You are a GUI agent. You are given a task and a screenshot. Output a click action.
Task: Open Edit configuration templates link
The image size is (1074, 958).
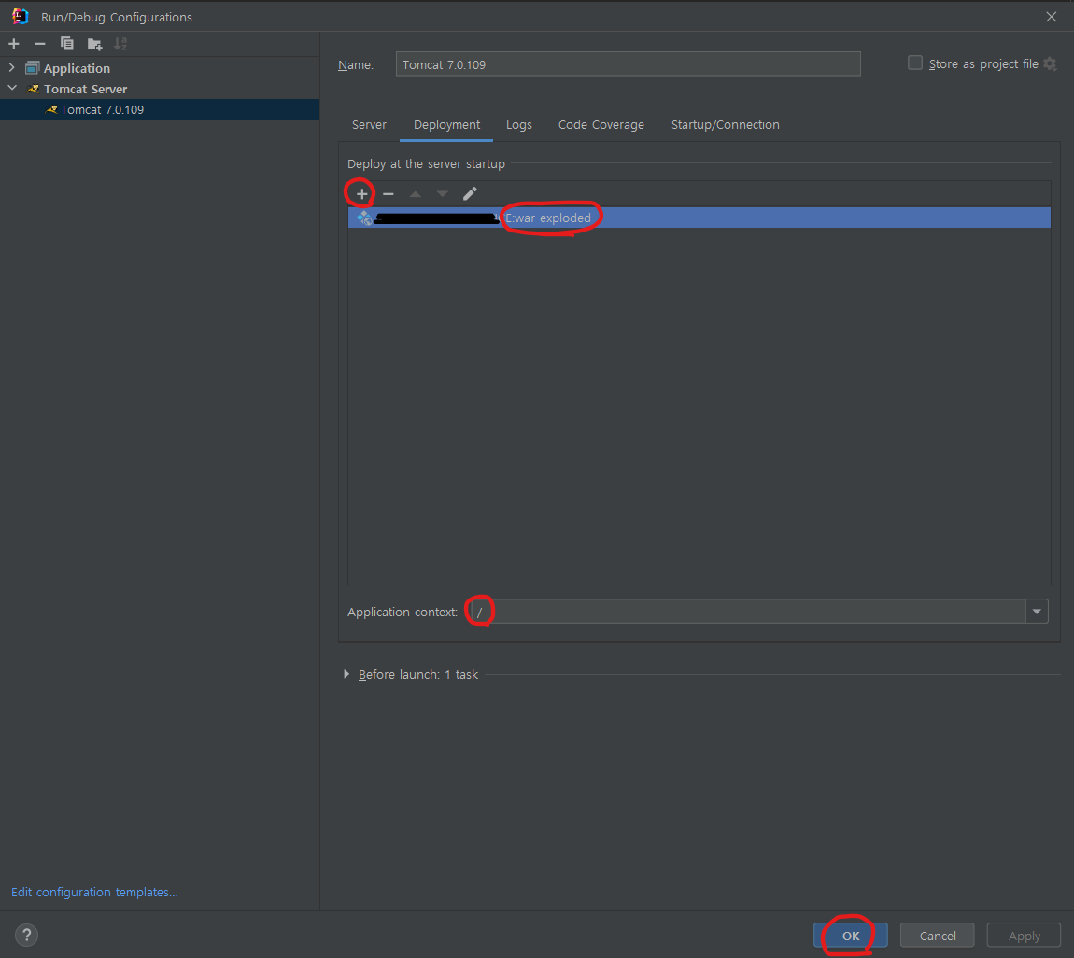[94, 893]
